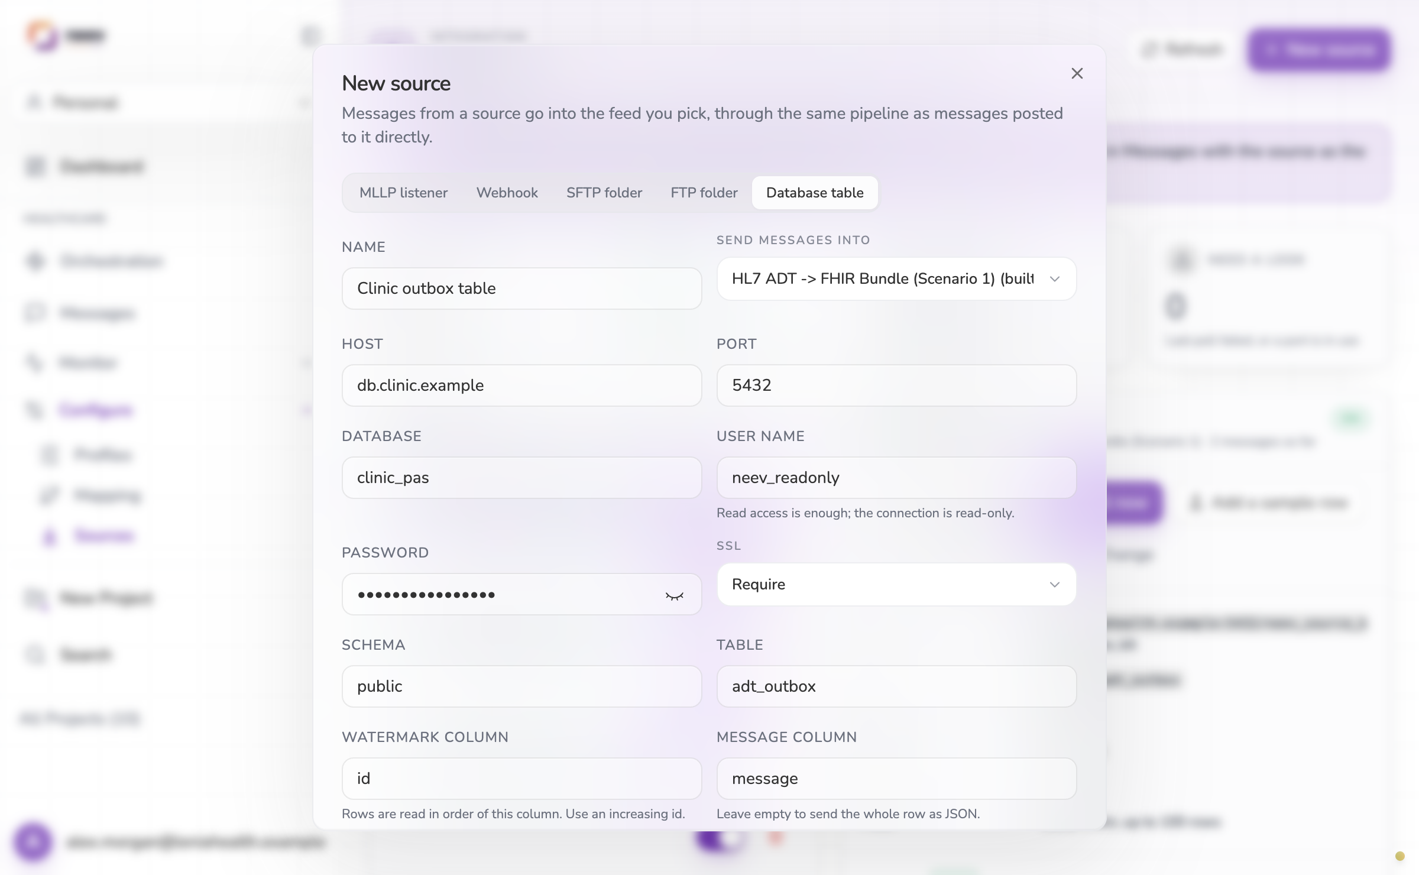Select the FTP folder tab
Image resolution: width=1419 pixels, height=875 pixels.
(704, 193)
